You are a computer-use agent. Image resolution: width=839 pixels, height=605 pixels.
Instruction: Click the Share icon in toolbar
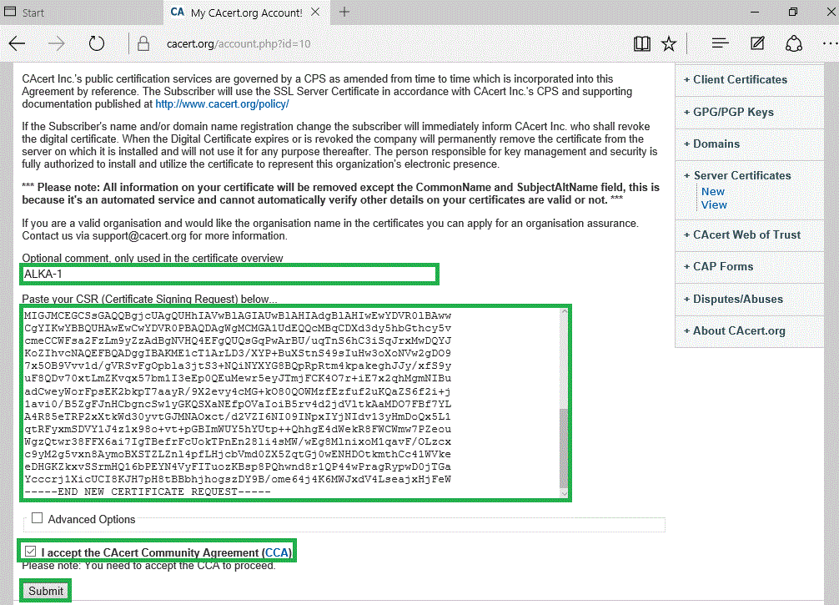(x=794, y=43)
